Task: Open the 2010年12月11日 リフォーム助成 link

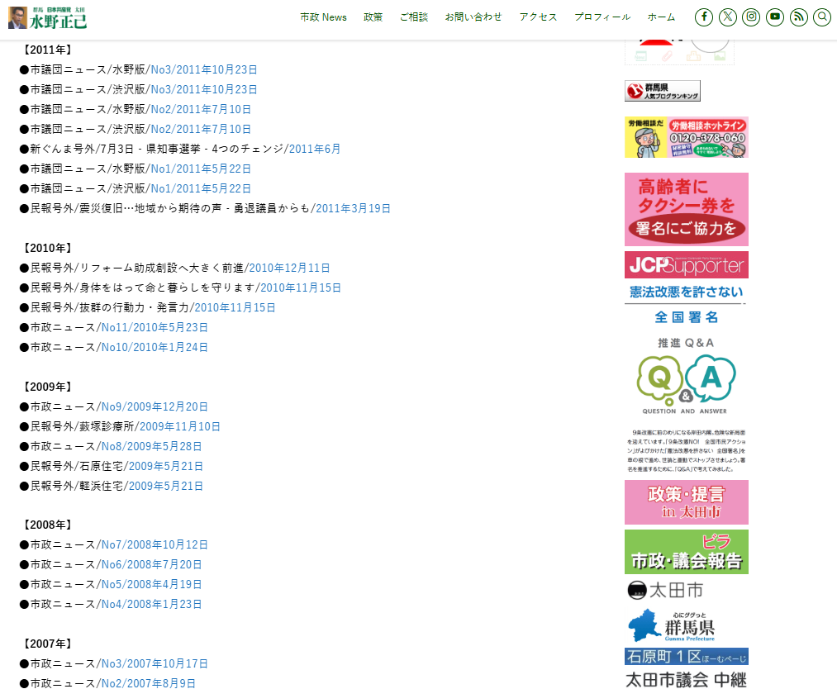Action: tap(289, 268)
